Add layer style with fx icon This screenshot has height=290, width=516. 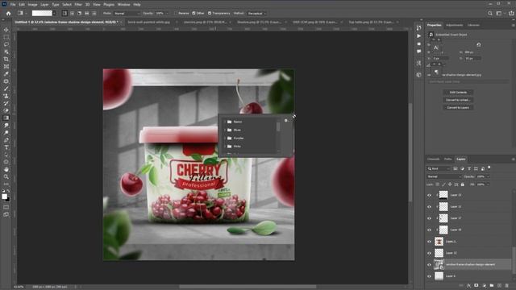click(468, 285)
